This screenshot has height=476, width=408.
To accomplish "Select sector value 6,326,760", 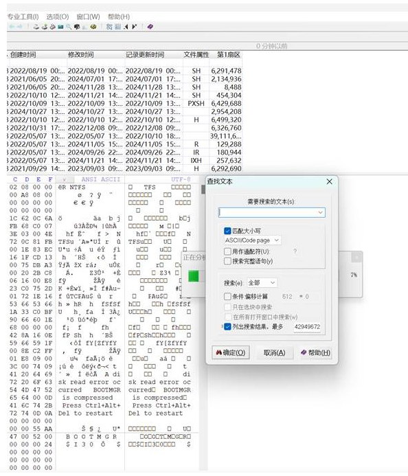I will coord(226,128).
